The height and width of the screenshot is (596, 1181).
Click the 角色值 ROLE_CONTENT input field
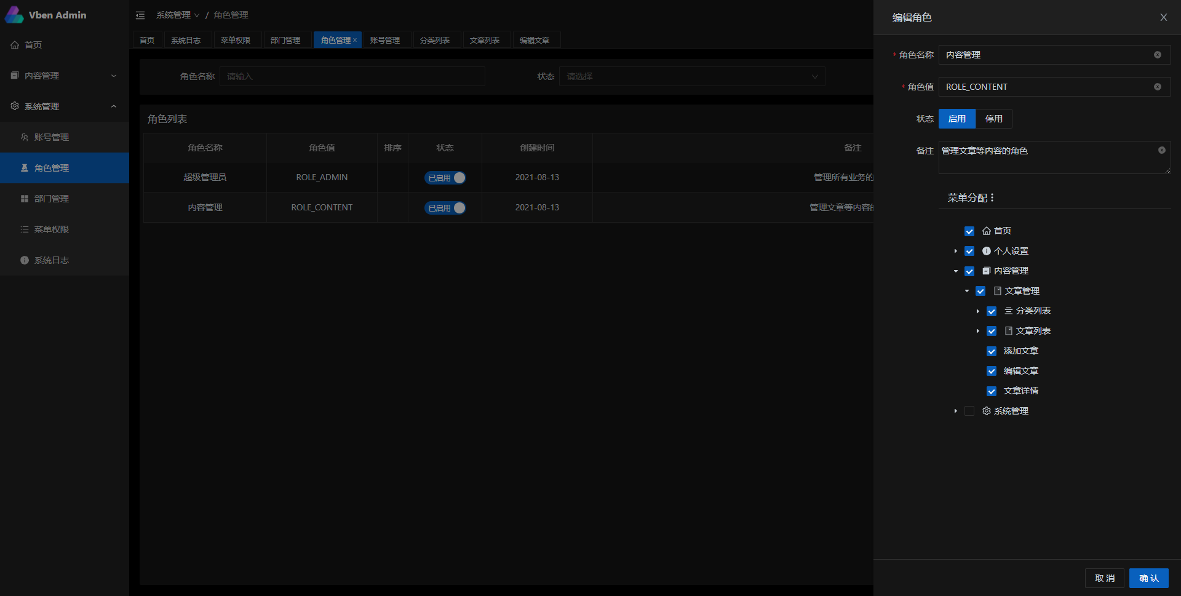[x=1054, y=87]
